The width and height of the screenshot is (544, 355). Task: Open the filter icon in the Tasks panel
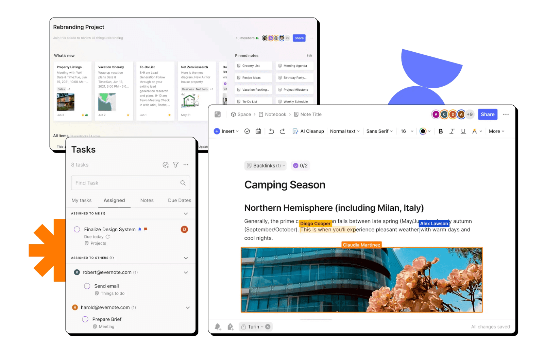pyautogui.click(x=175, y=165)
